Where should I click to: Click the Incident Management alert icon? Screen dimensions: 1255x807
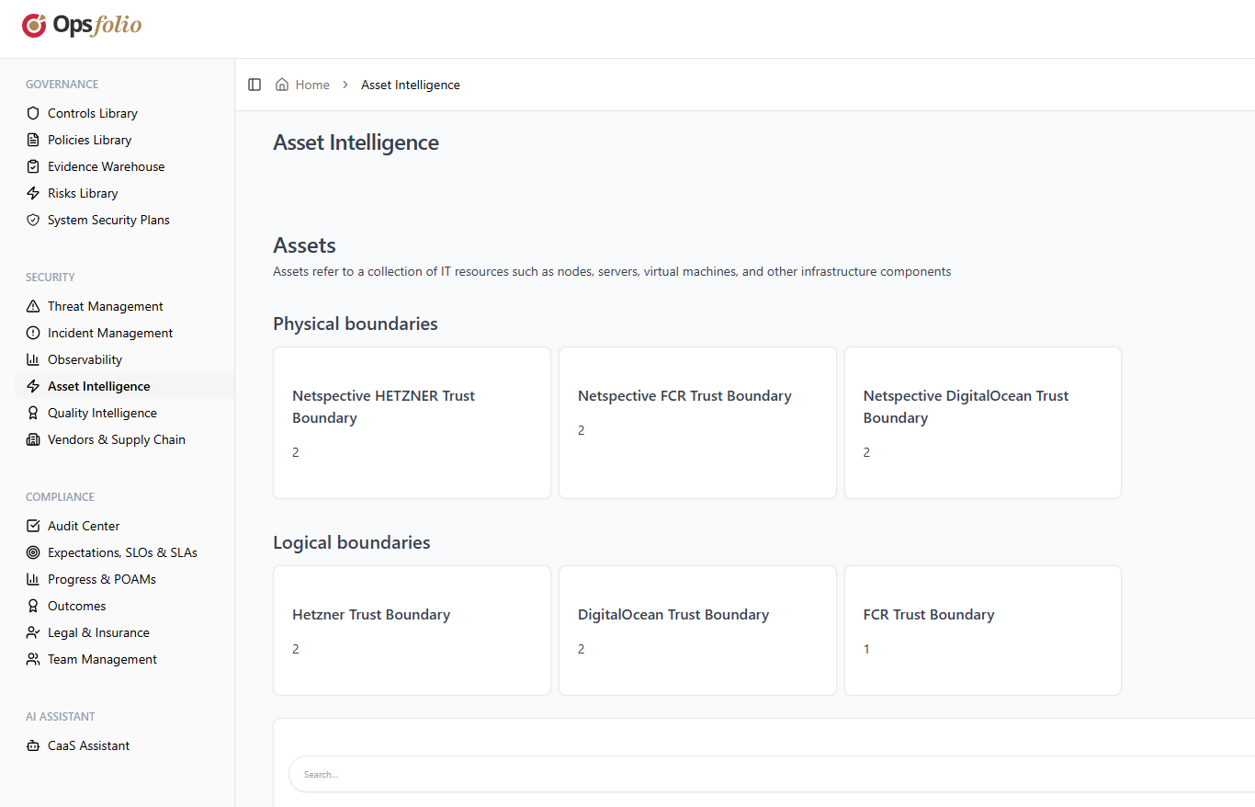click(x=32, y=332)
